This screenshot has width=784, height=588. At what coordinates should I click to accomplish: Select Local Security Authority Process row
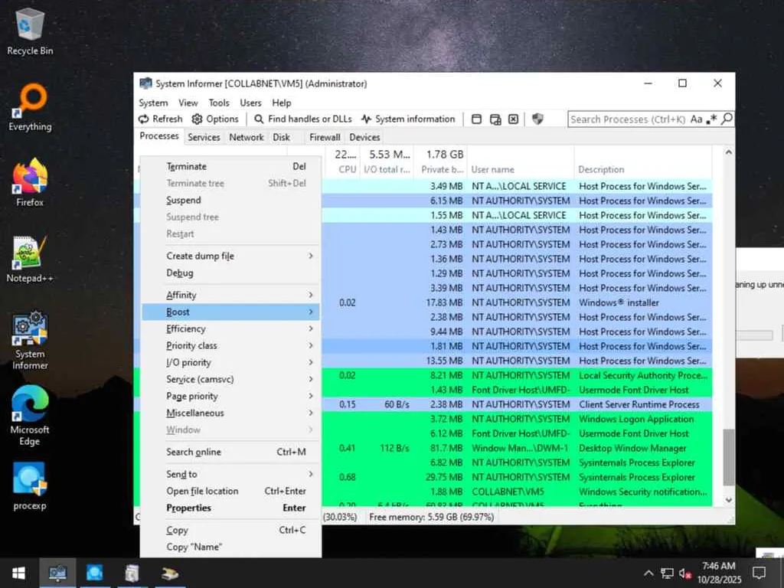click(x=518, y=375)
